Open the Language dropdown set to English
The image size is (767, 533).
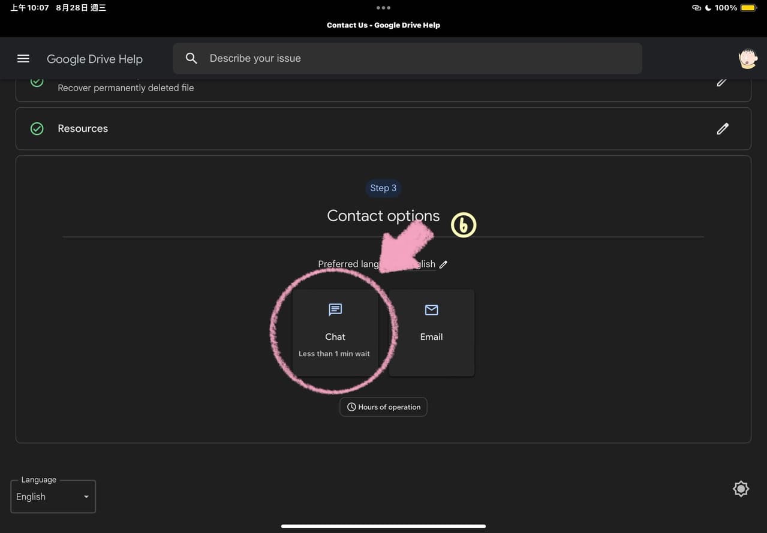click(53, 496)
